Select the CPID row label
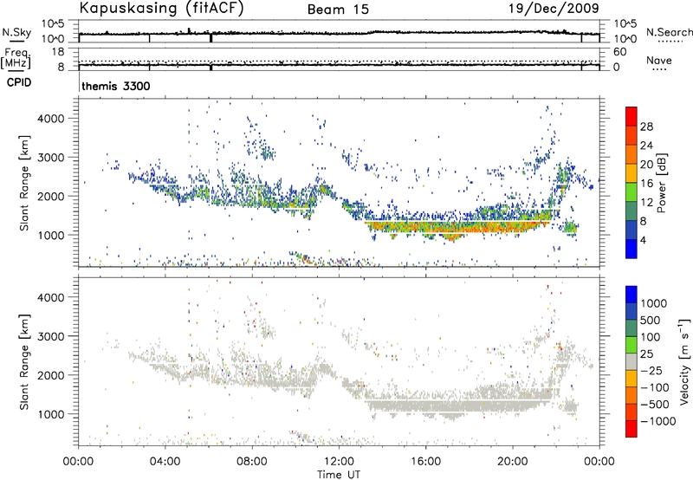Screen dimensions: 693x480 pyautogui.click(x=19, y=82)
